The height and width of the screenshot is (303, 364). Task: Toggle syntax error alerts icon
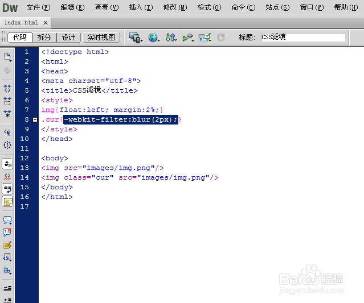7,202
